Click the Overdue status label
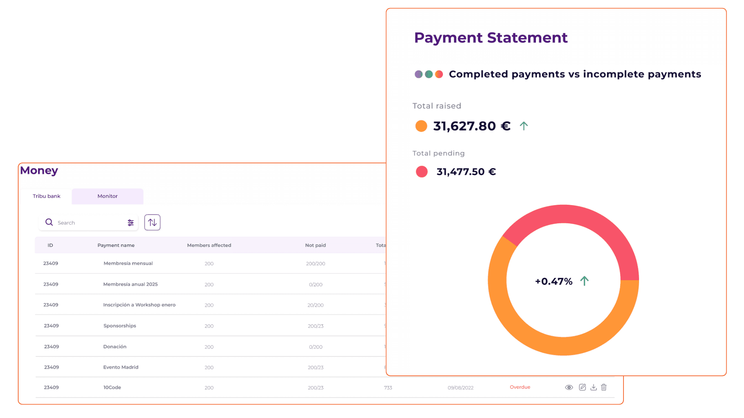Image resolution: width=744 pixels, height=418 pixels. 520,387
